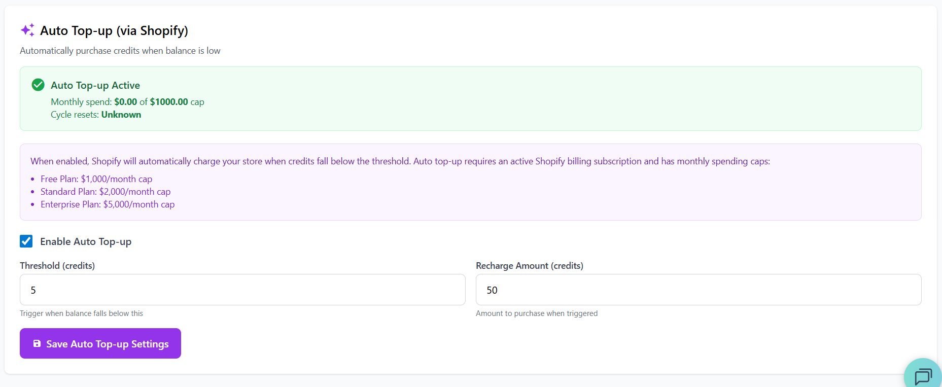Focus the Threshold credits input field
The width and height of the screenshot is (942, 387).
242,290
